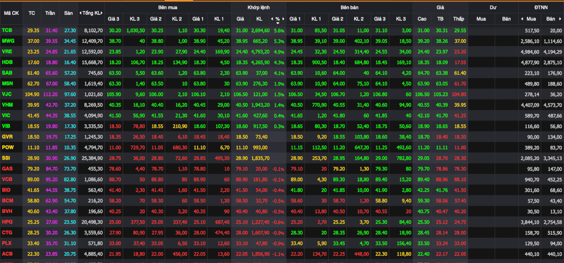Click the ĐTNN group header
Viewport: 564px width, 263px height.
[541, 7]
